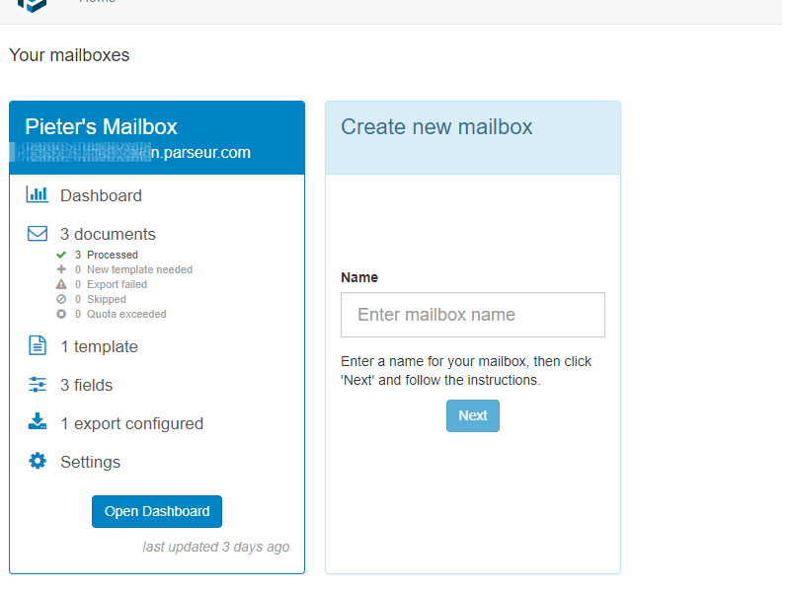790x592 pixels.
Task: Click the last updated 3 days ago text
Action: (x=215, y=547)
